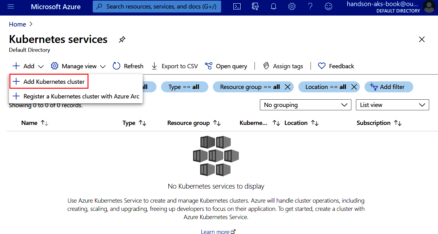Image resolution: width=438 pixels, height=234 pixels.
Task: Open the Resource group == all filter
Action: [249, 87]
